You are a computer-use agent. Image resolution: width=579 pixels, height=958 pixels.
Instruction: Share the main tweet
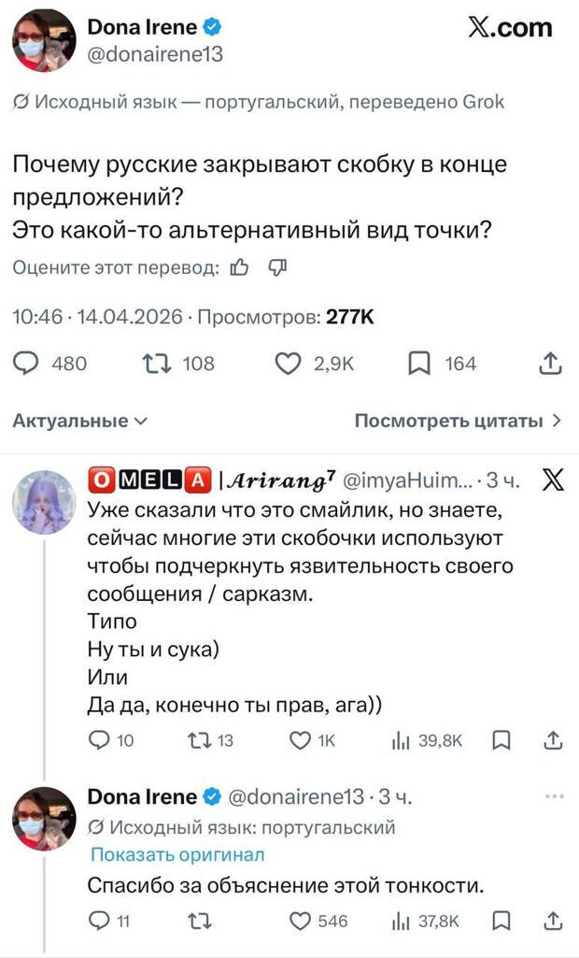click(x=551, y=363)
